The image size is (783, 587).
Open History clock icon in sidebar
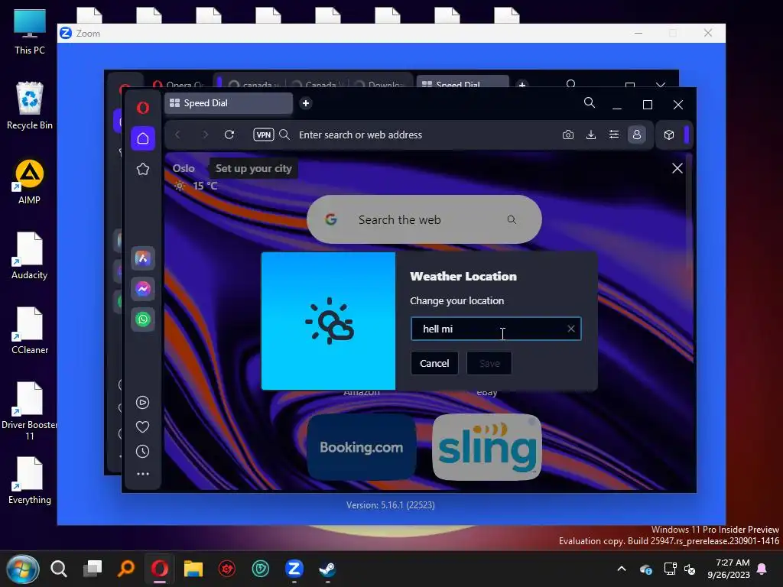pyautogui.click(x=143, y=451)
